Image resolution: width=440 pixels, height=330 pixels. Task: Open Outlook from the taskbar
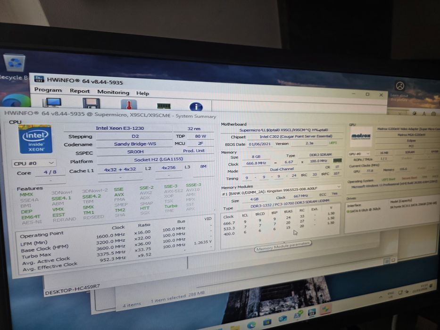tap(282, 319)
